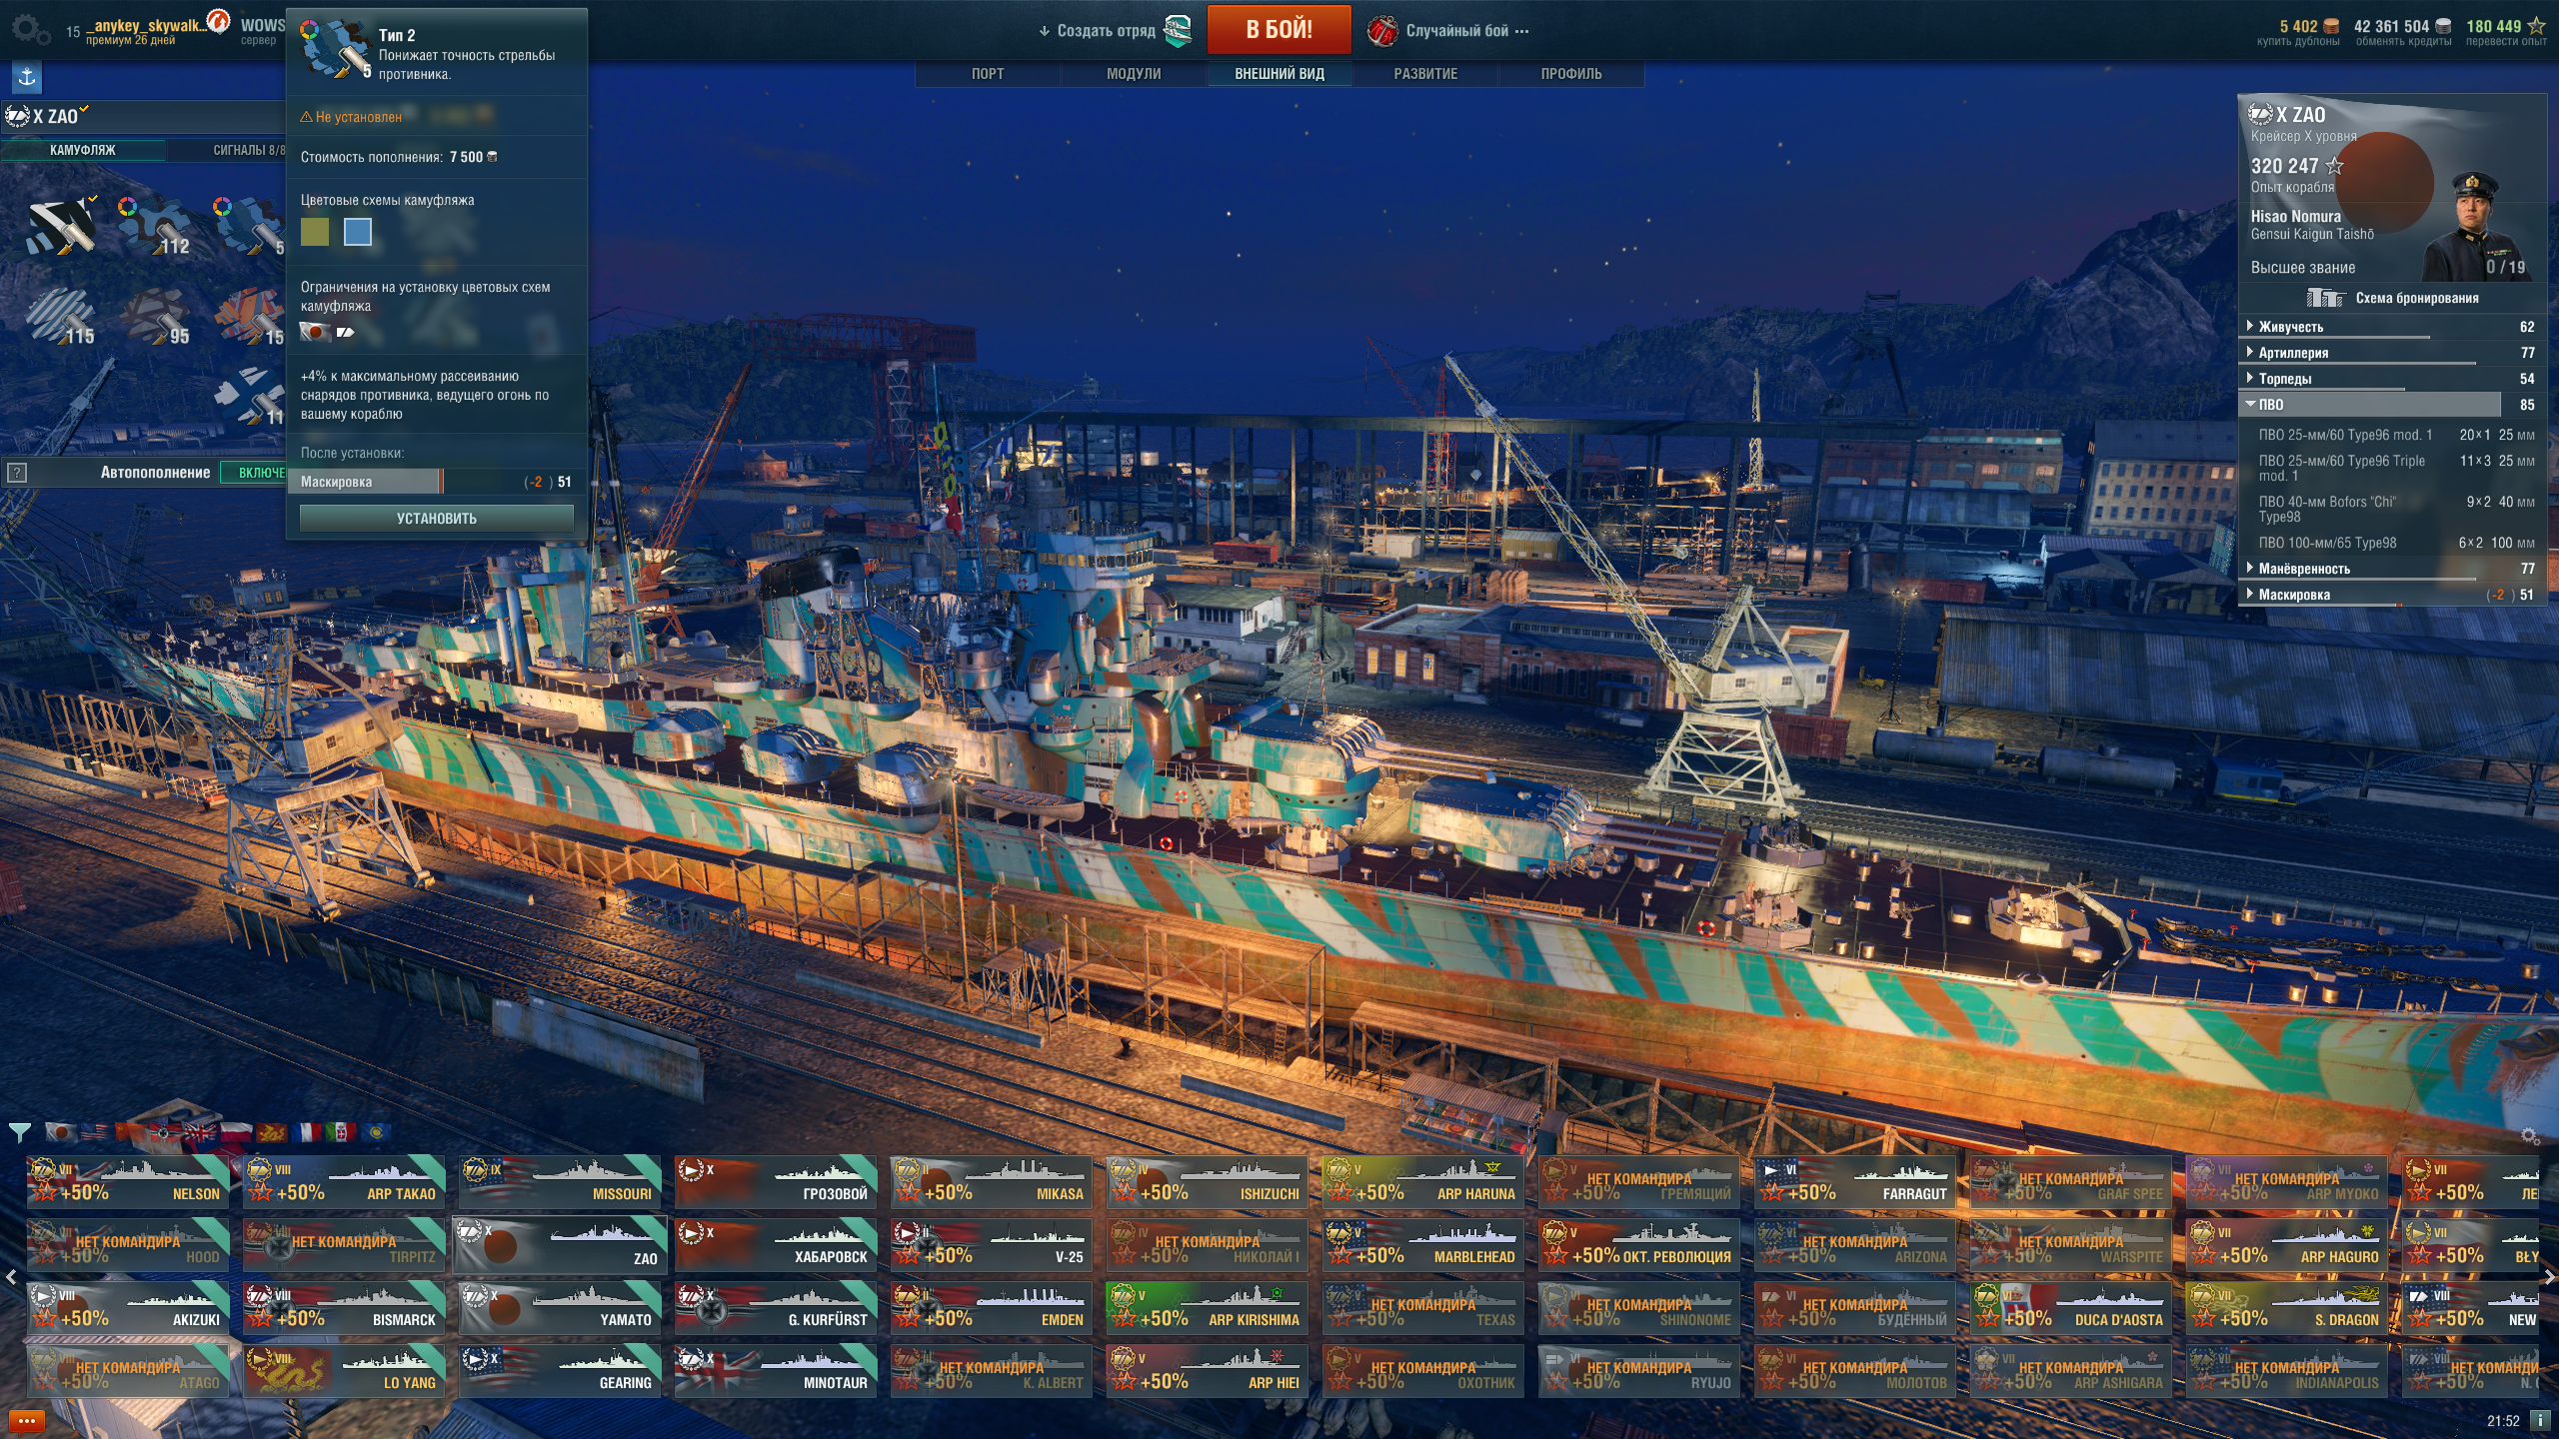Collapse the ПВО stats section
2559x1439 pixels.
pyautogui.click(x=2391, y=405)
